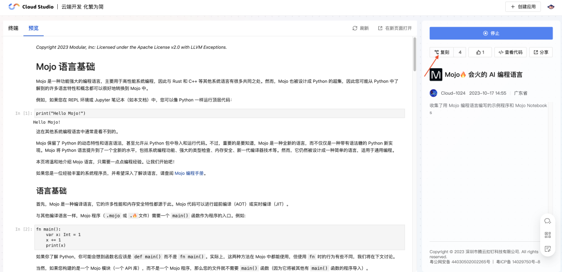Show the QR code floating icon
Image resolution: width=562 pixels, height=272 pixels.
point(547,235)
